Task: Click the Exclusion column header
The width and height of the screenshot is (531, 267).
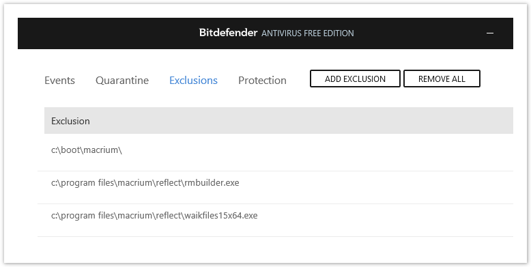Action: tap(70, 121)
